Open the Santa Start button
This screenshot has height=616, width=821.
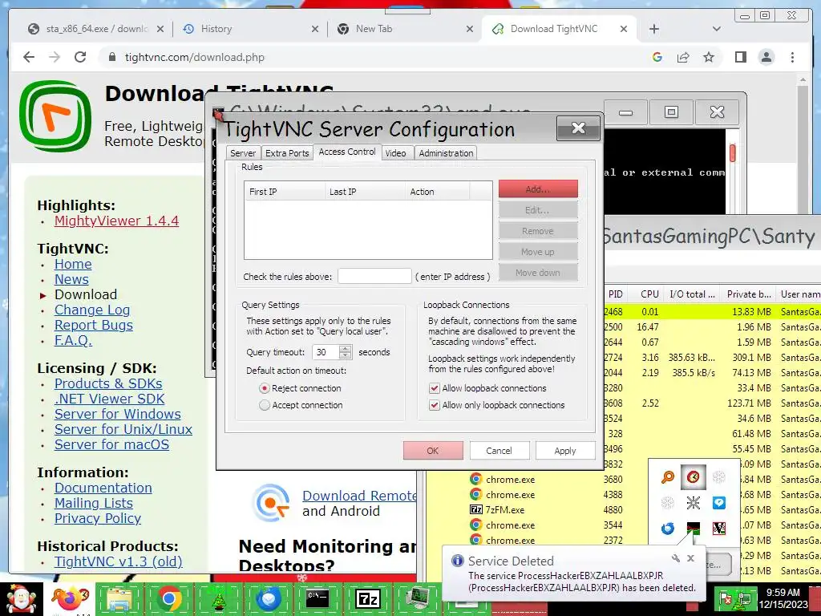[21, 598]
